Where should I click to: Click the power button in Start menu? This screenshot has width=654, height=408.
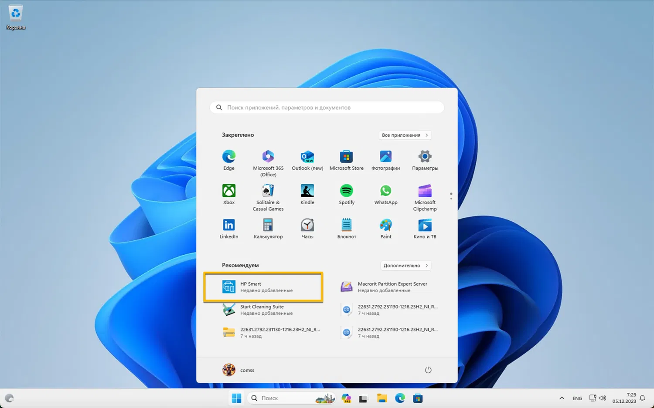pyautogui.click(x=428, y=370)
